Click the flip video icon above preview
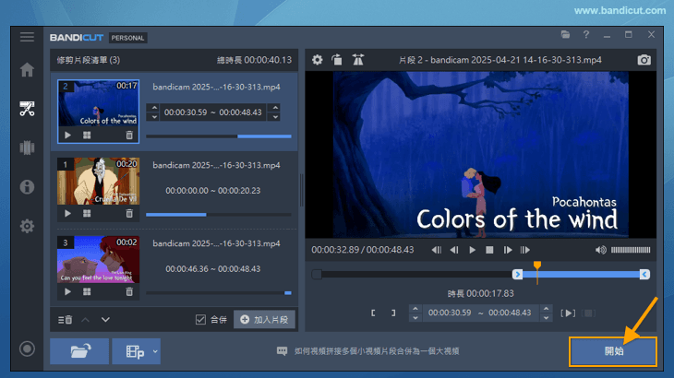 [x=357, y=60]
